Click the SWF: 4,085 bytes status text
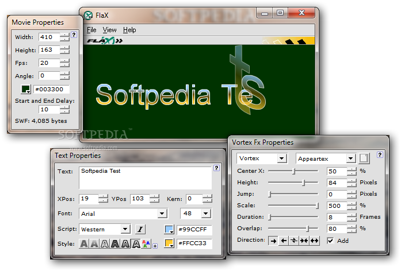Viewport: 401px width, 271px height. pos(41,121)
